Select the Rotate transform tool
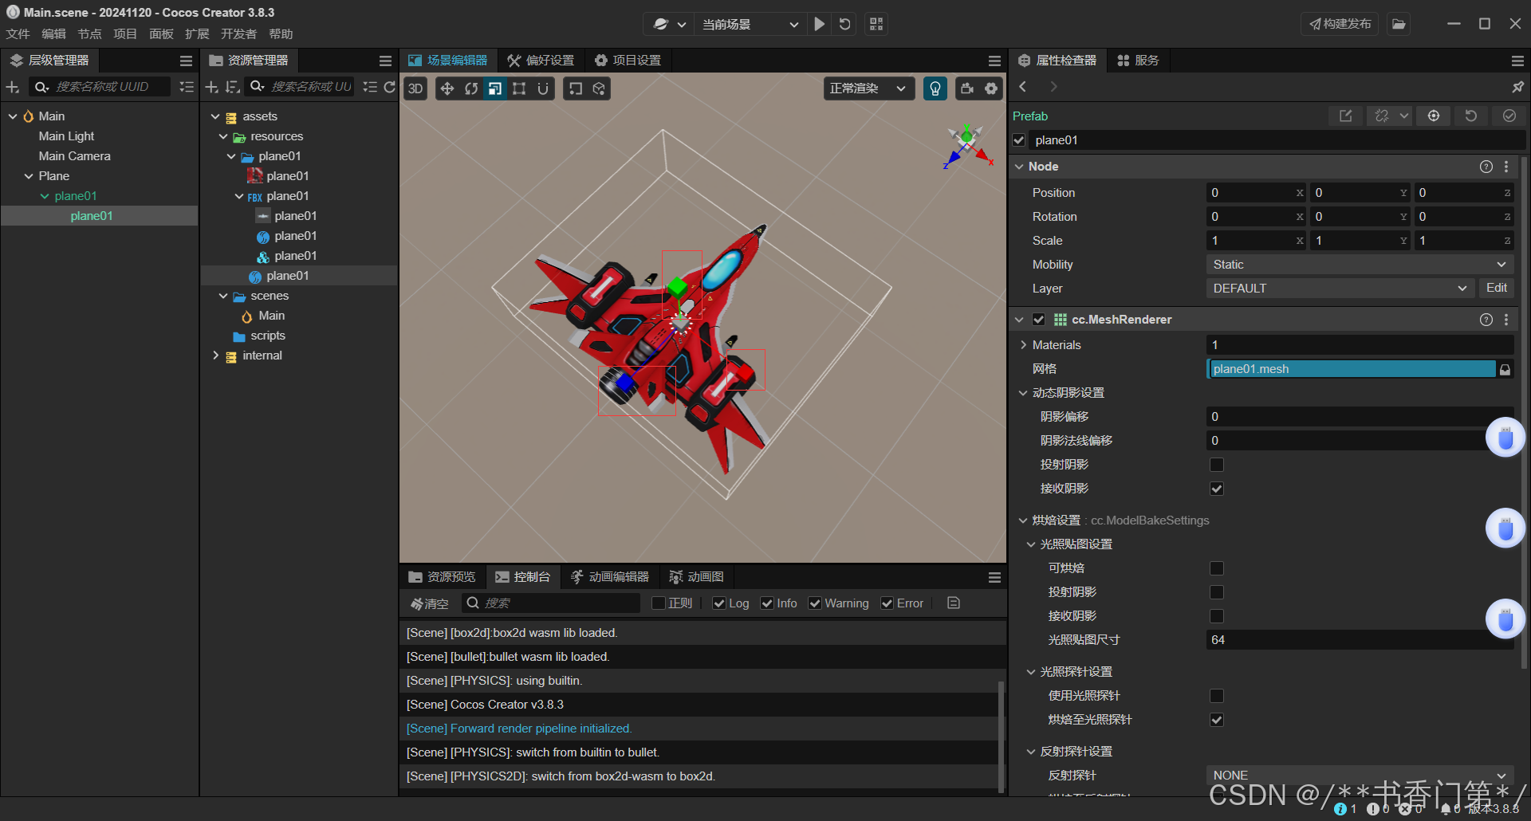Image resolution: width=1531 pixels, height=821 pixels. [x=471, y=88]
